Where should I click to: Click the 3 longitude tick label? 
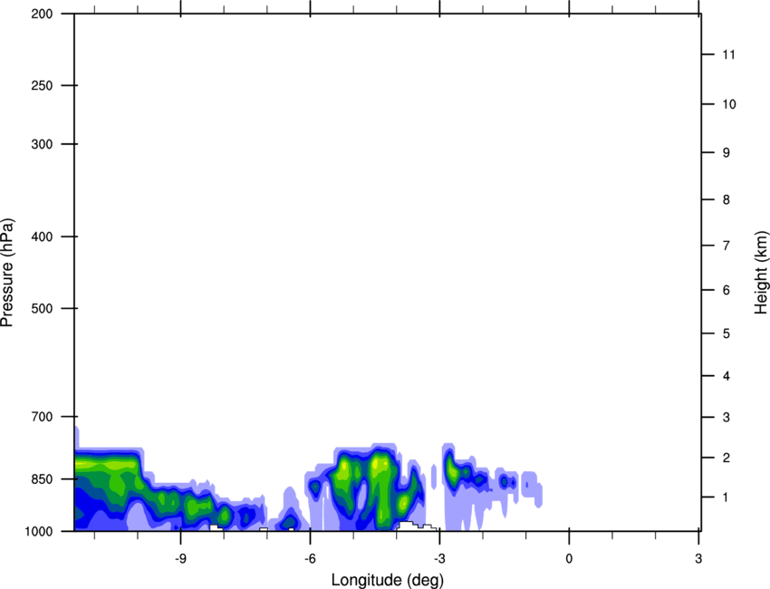click(698, 557)
